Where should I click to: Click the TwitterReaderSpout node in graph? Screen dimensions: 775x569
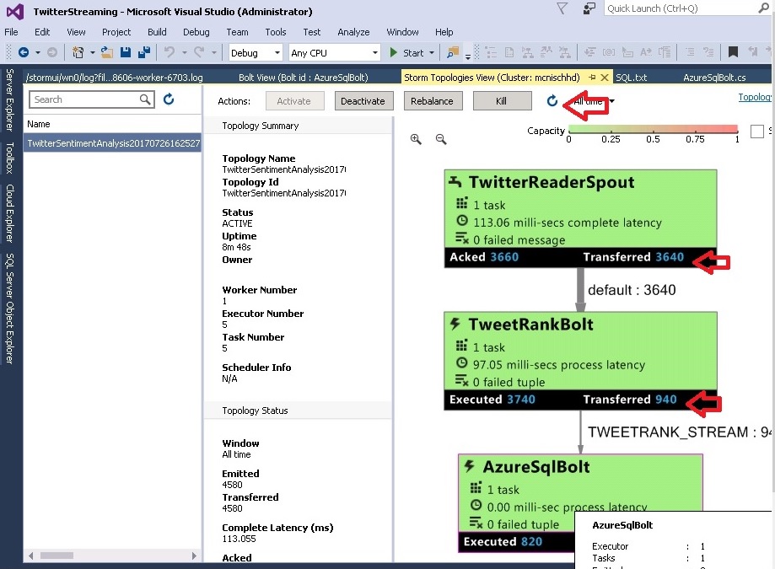click(580, 218)
